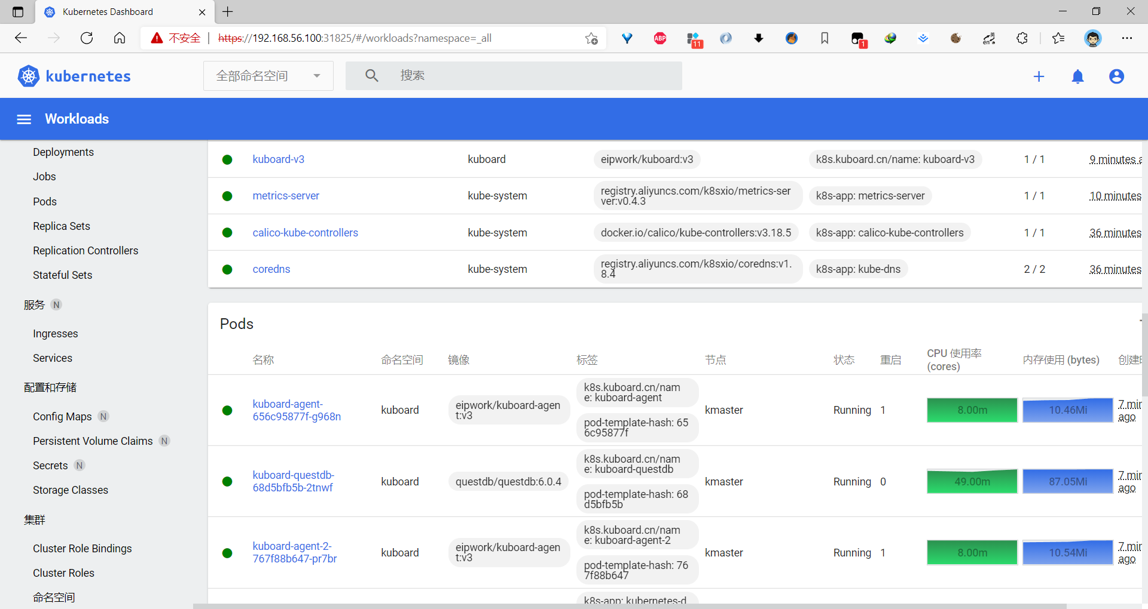
Task: Open Pods in sidebar
Action: [x=45, y=202]
